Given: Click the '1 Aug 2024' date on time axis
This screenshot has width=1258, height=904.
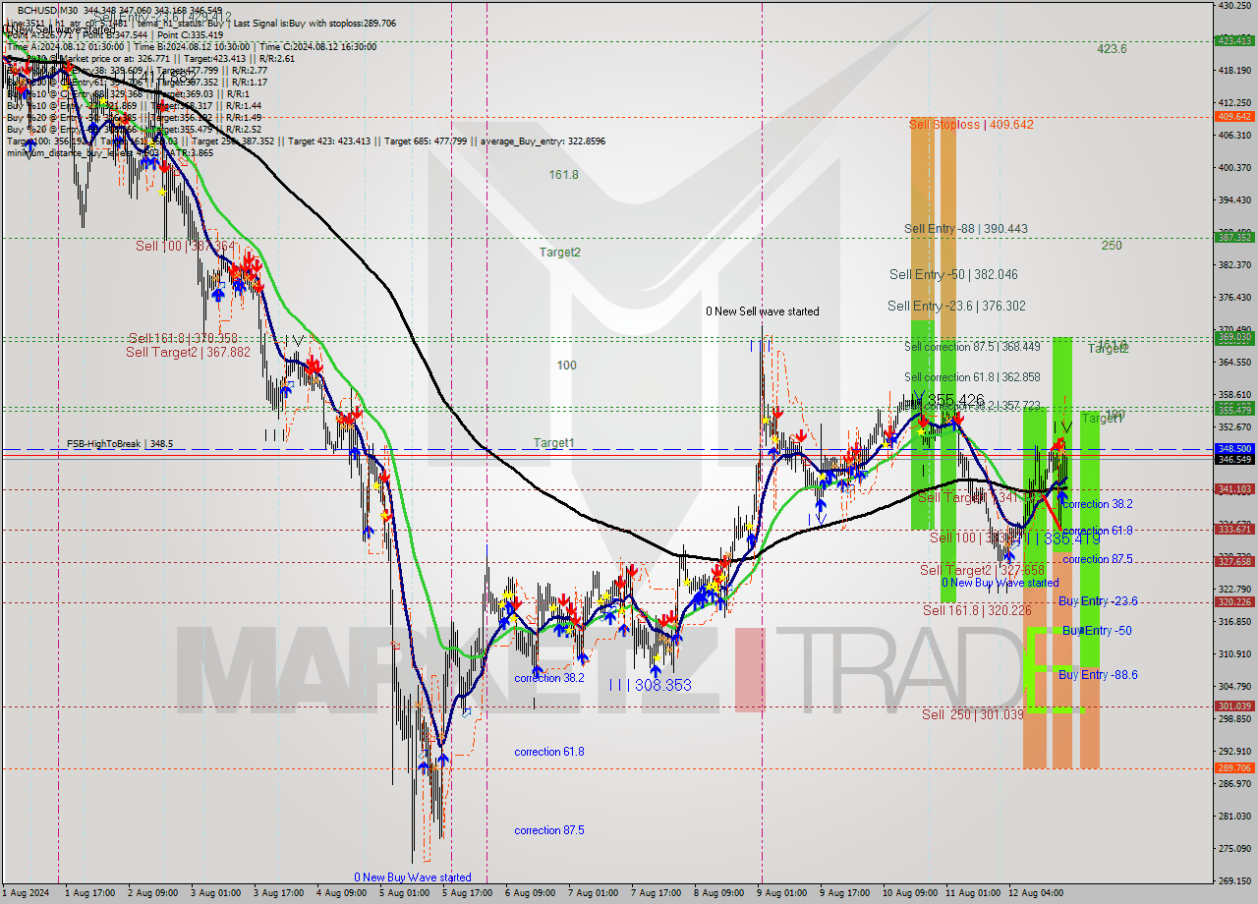Looking at the screenshot, I should pyautogui.click(x=25, y=893).
